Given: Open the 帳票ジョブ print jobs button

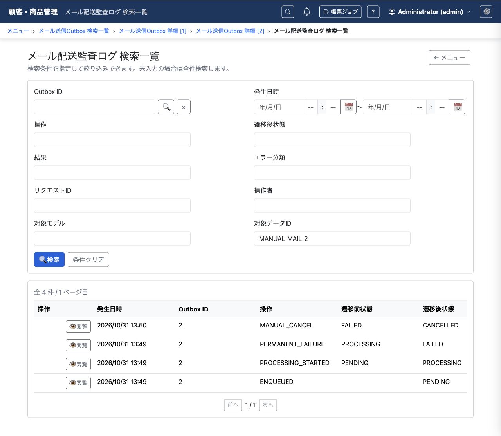Looking at the screenshot, I should (x=340, y=12).
